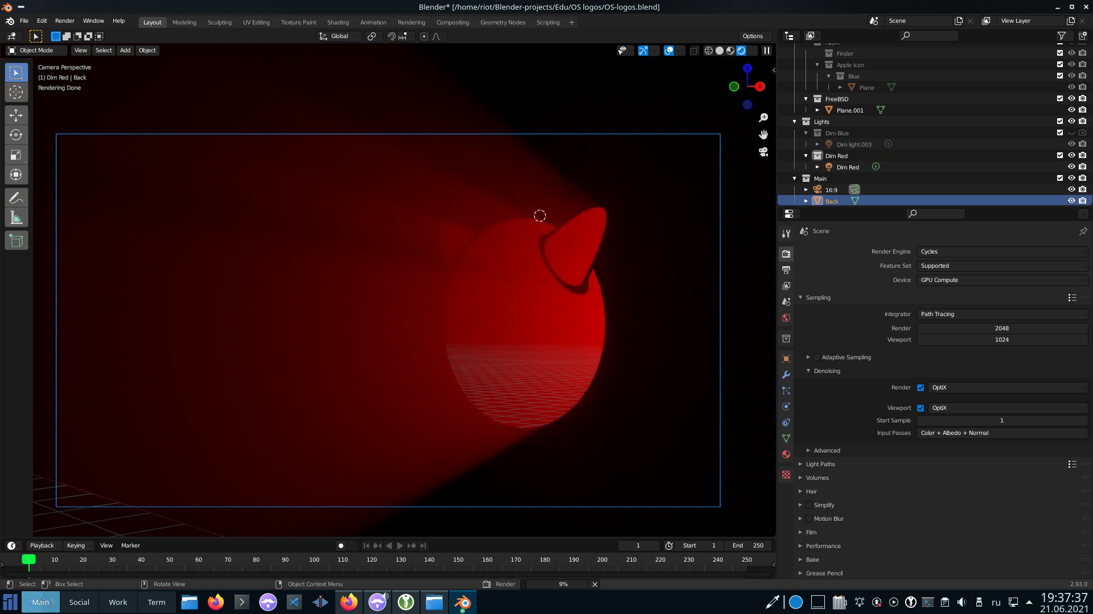Viewport: 1093px width, 614px height.
Task: Toggle render visibility of Back object
Action: [x=1082, y=201]
